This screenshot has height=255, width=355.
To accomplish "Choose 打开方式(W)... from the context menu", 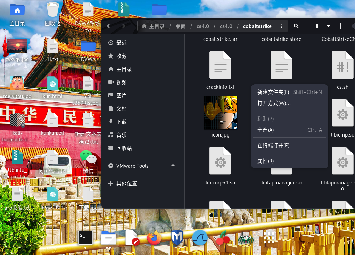I will (x=290, y=103).
